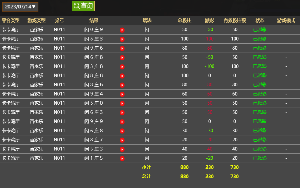The height and width of the screenshot is (188, 300).
Task: Click 卡卡湾厅 in the 闲 9 庄 6 row
Action: coord(11,48)
